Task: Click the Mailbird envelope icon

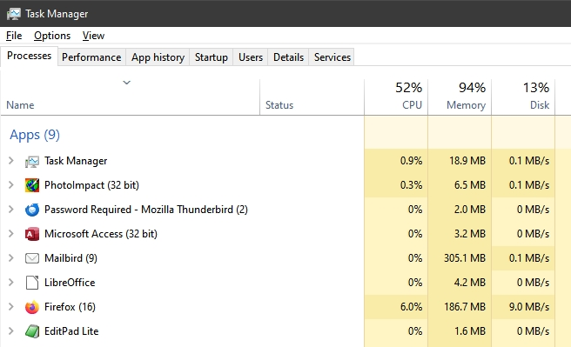Action: coord(32,258)
